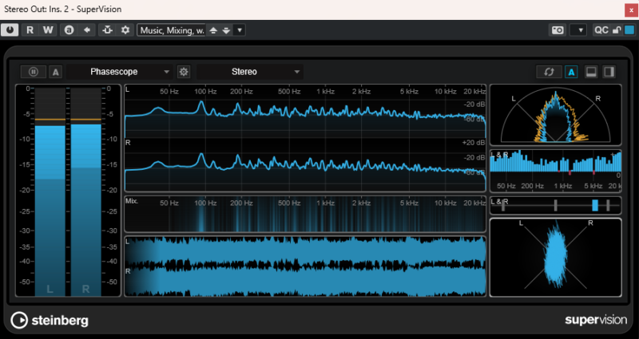639x339 pixels.
Task: Click the blue correlation indicator on slider
Action: click(x=595, y=206)
